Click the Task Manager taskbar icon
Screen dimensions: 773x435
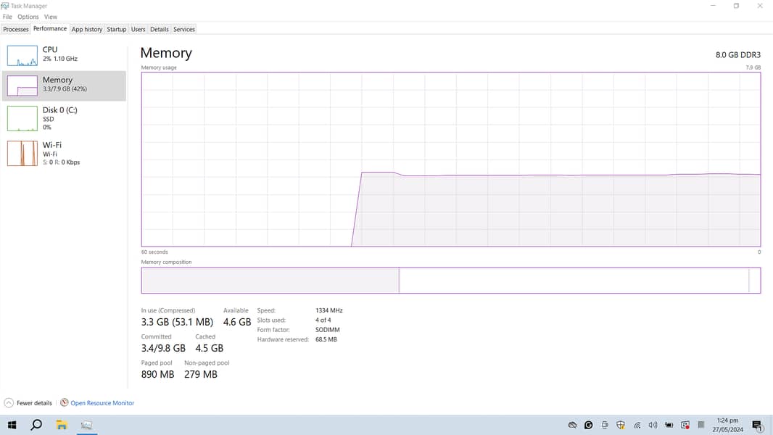tap(86, 426)
